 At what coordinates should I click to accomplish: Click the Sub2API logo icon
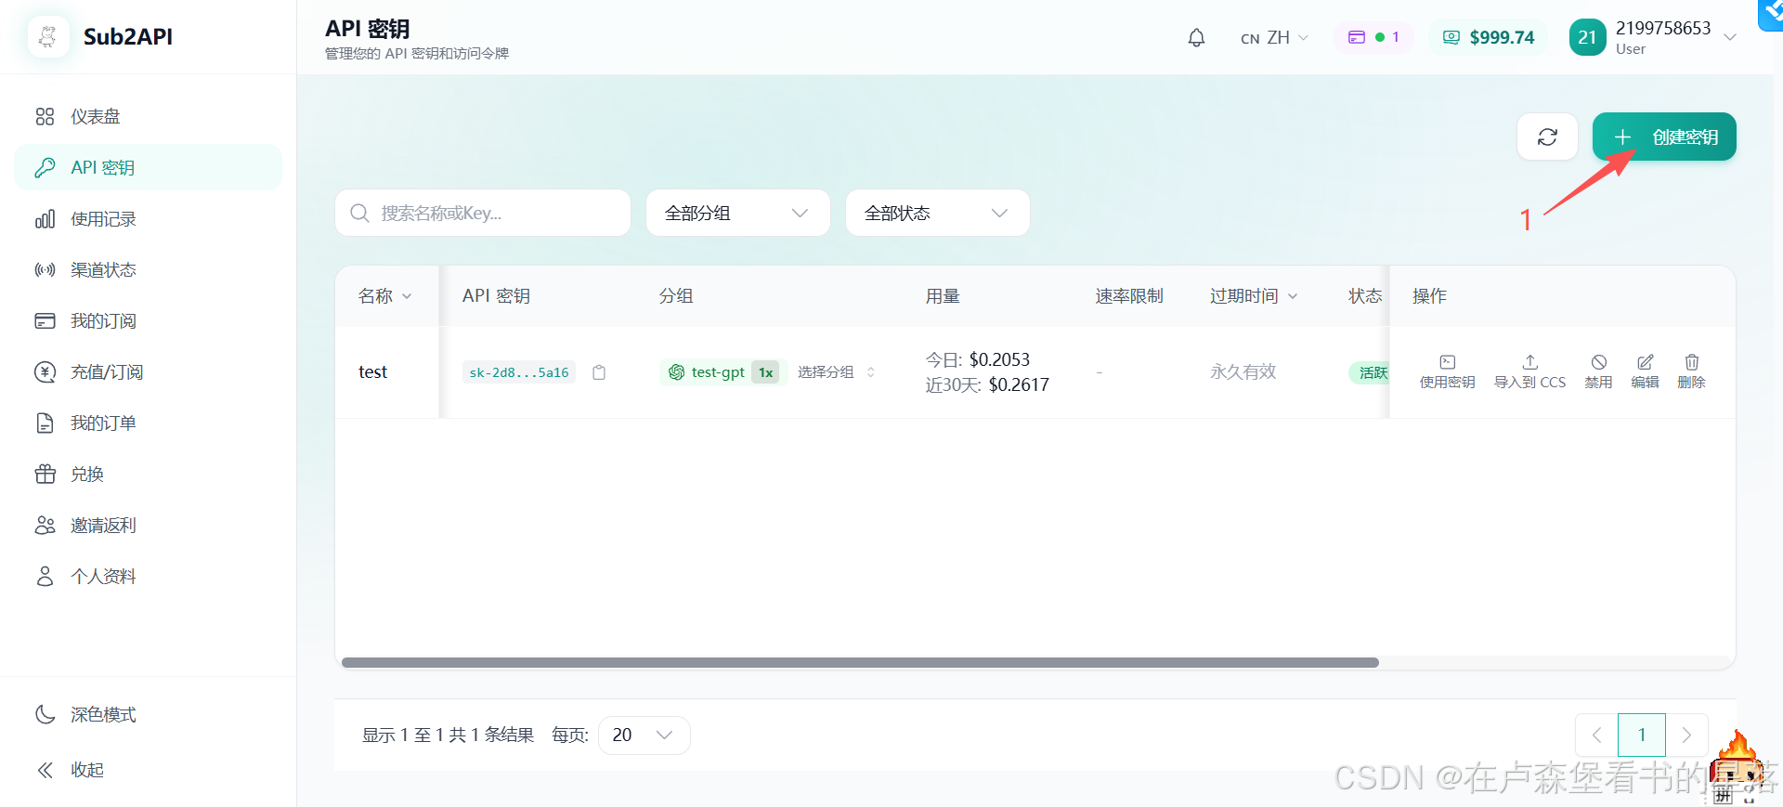pos(48,37)
